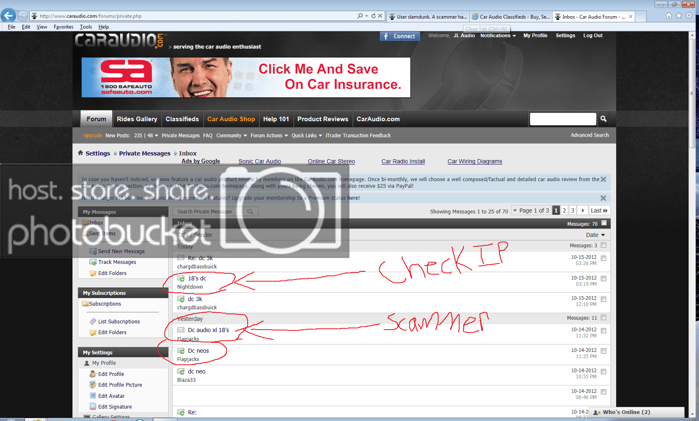This screenshot has height=421, width=699.
Task: Jump to the Last page of messages
Action: tap(599, 210)
